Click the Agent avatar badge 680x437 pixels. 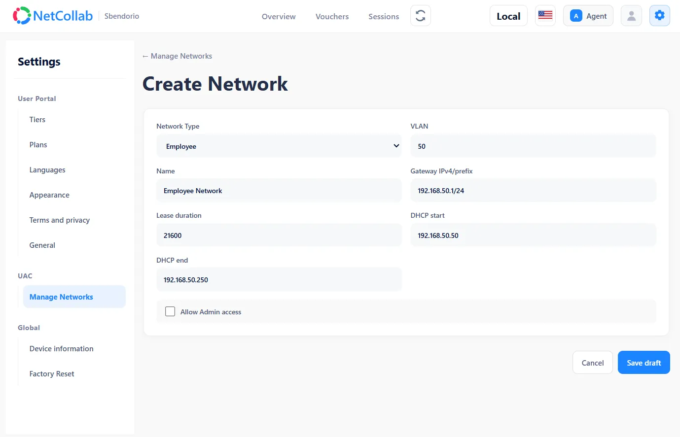point(588,16)
